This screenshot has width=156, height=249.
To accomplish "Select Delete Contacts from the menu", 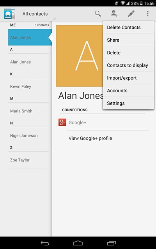I will [x=128, y=27].
